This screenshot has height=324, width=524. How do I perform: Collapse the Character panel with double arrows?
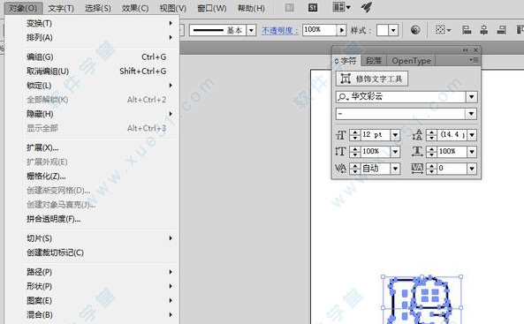(465, 50)
